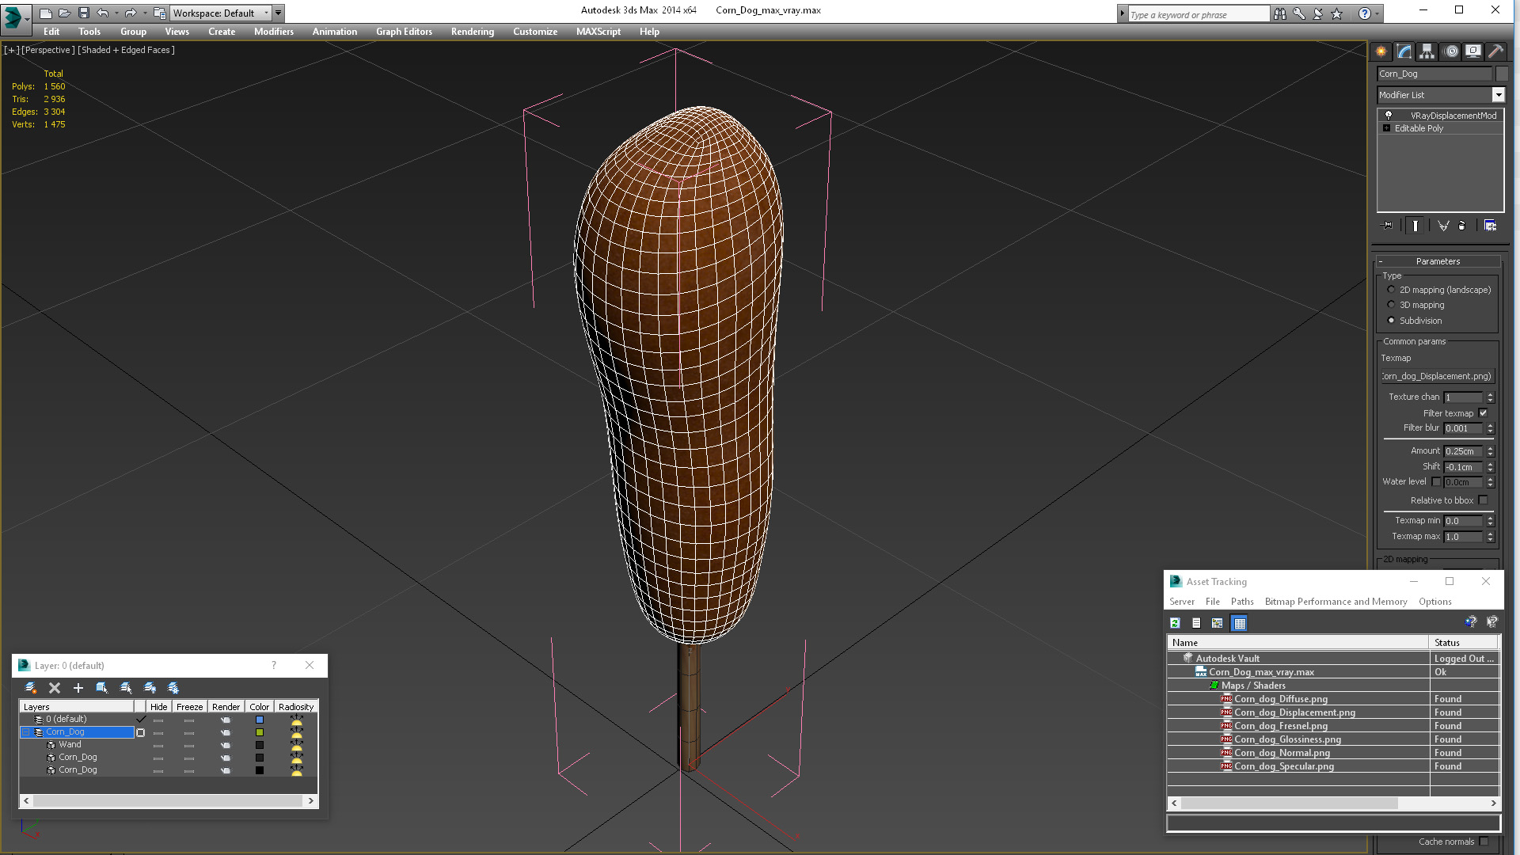1520x855 pixels.
Task: Click the Corn_dog_Displacement.png texmap button
Action: coord(1437,376)
